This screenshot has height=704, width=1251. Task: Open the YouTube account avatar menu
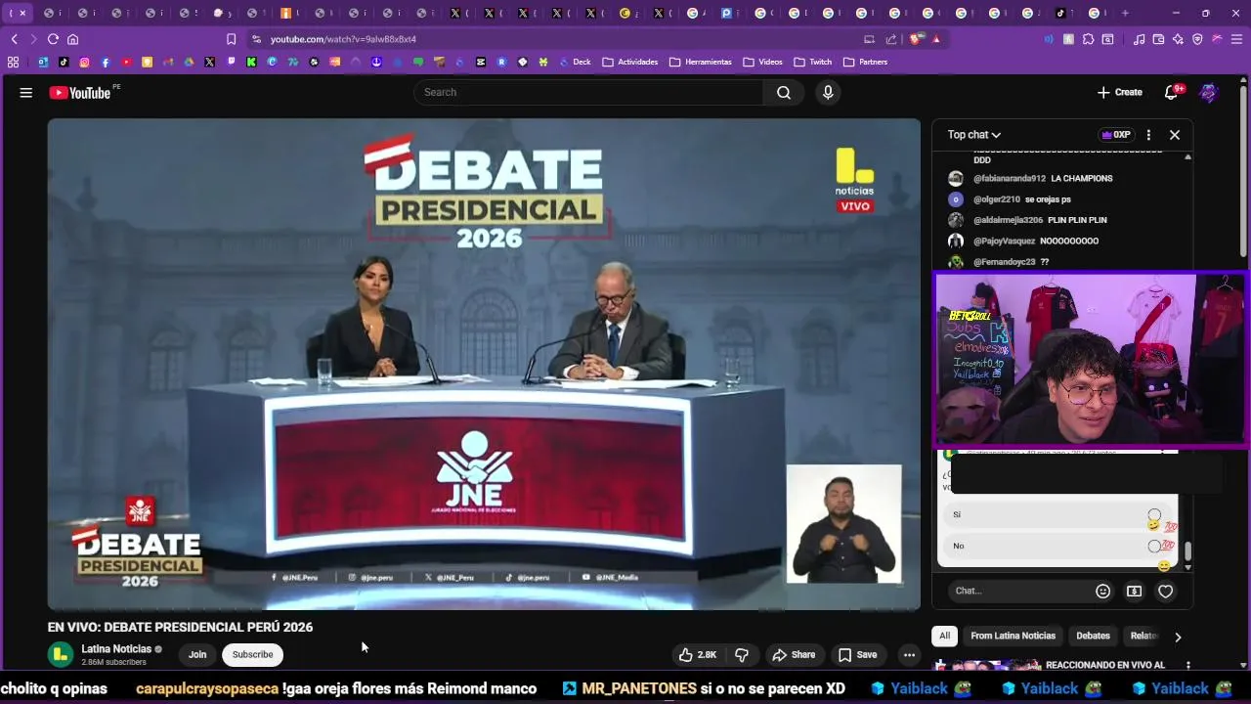click(x=1209, y=93)
